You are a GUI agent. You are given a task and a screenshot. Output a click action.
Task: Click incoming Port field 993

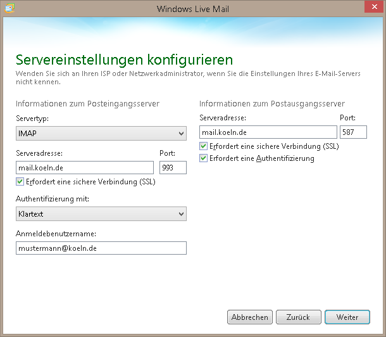pos(173,167)
